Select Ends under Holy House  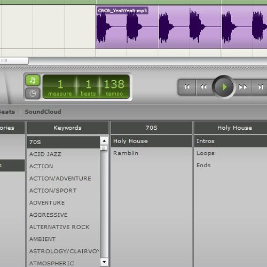231,165
